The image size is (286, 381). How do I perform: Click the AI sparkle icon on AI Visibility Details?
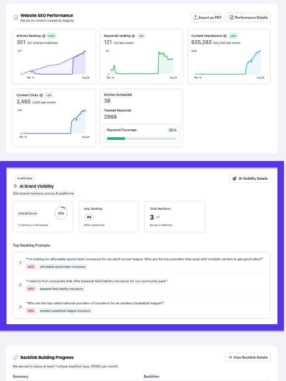[235, 178]
